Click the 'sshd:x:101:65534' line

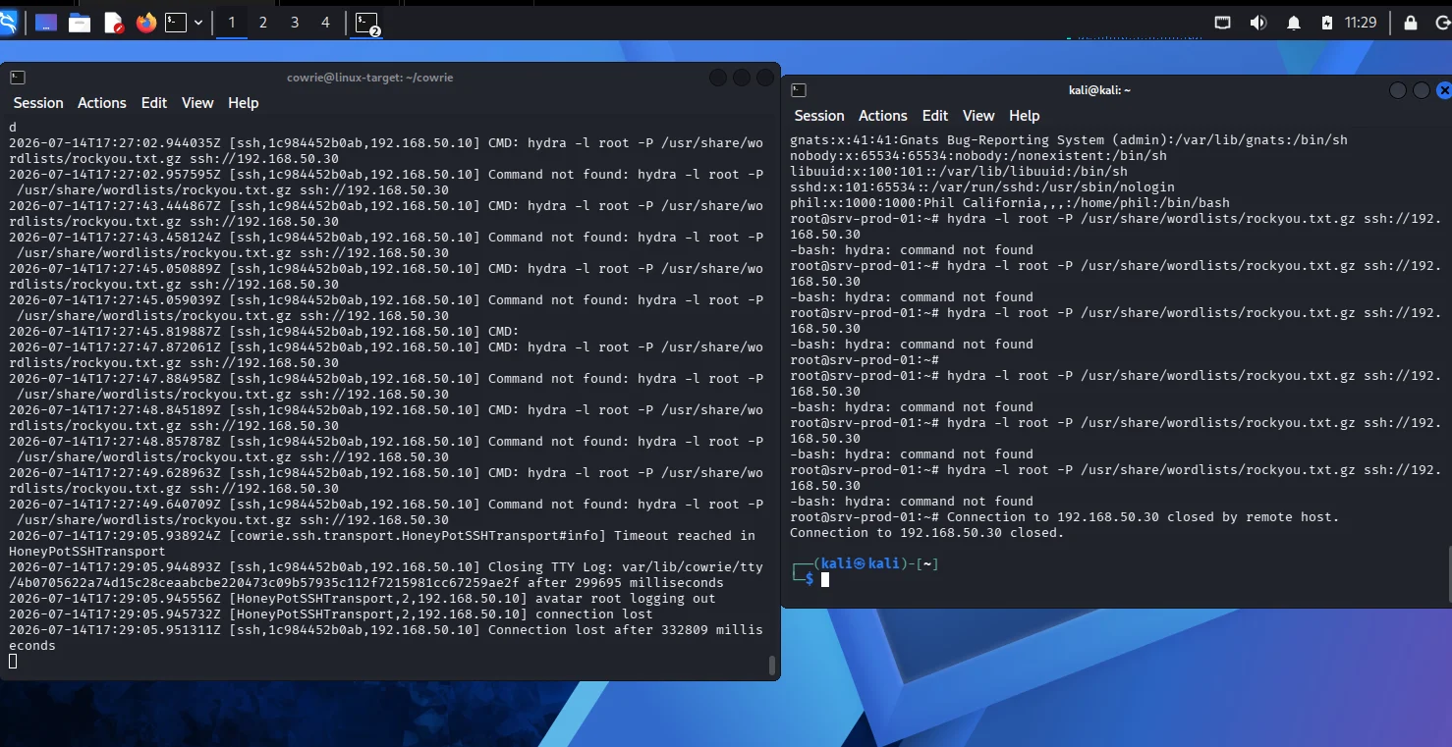coord(982,187)
